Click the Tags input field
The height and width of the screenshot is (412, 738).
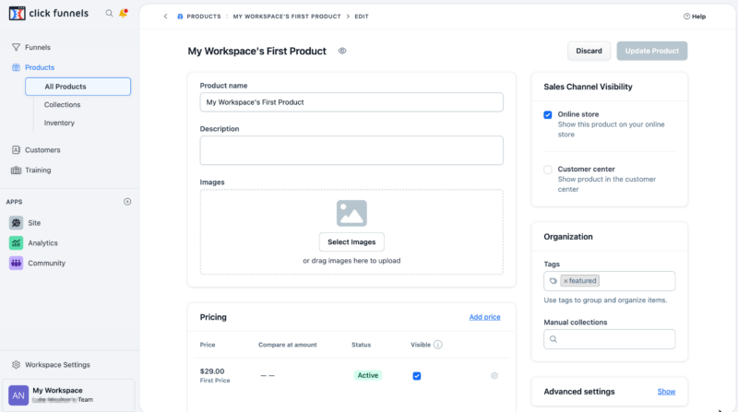point(610,281)
